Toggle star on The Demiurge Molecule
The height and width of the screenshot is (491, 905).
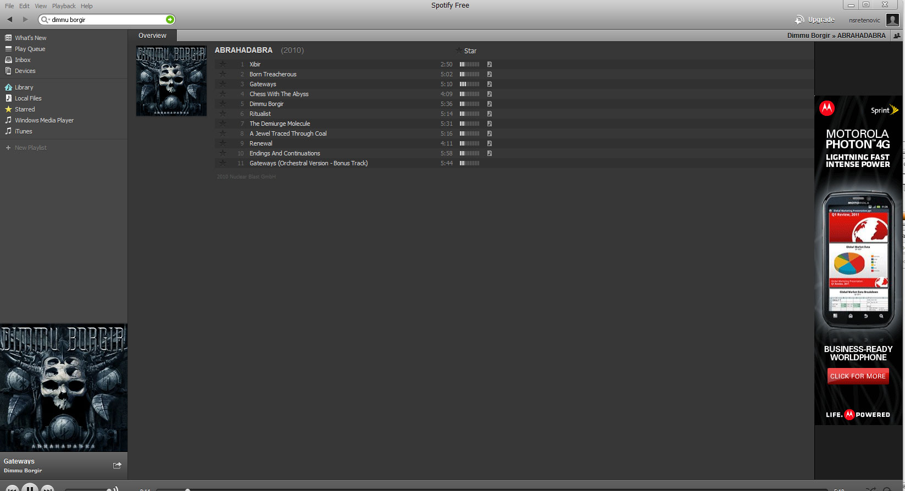click(223, 123)
